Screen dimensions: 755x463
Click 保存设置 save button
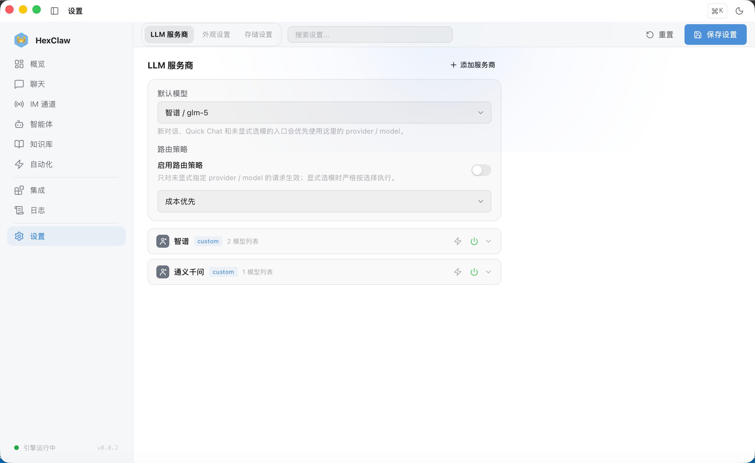(x=715, y=35)
